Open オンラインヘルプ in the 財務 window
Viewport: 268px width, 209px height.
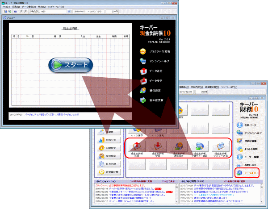[249, 133]
